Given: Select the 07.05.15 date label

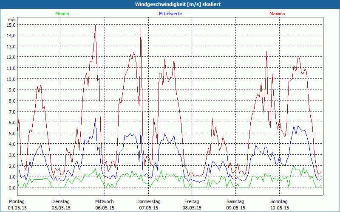Looking at the screenshot, I should coord(148,208).
